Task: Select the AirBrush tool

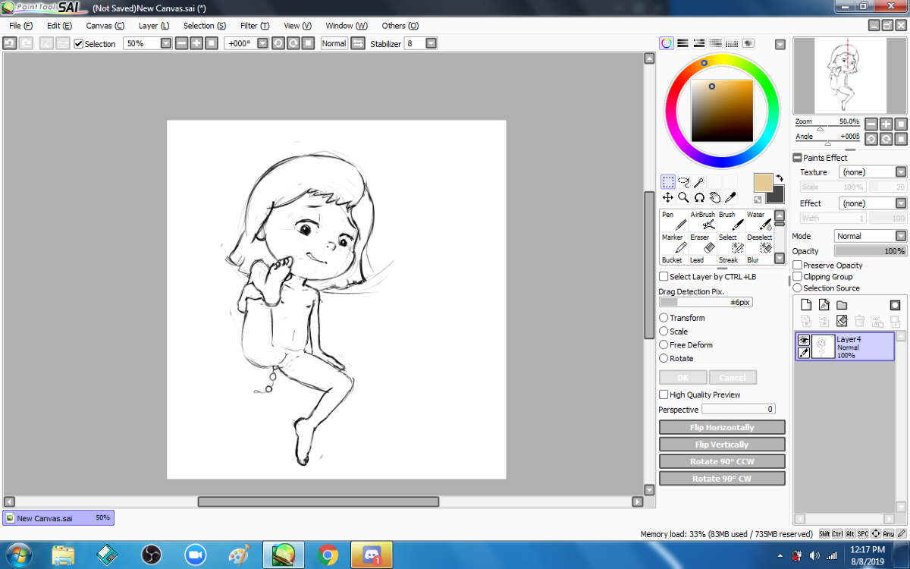Action: 702,220
